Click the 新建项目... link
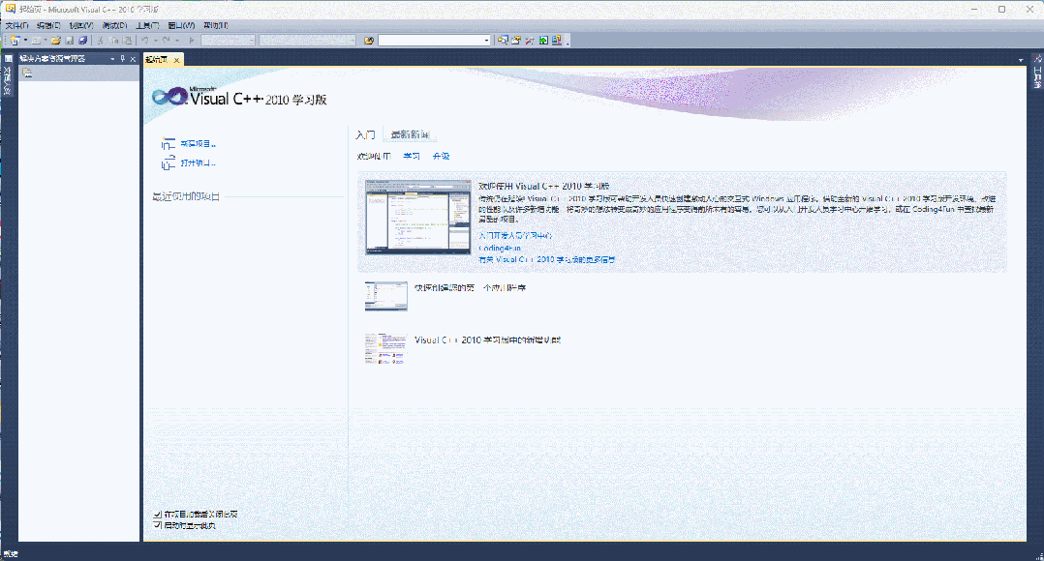 point(199,143)
